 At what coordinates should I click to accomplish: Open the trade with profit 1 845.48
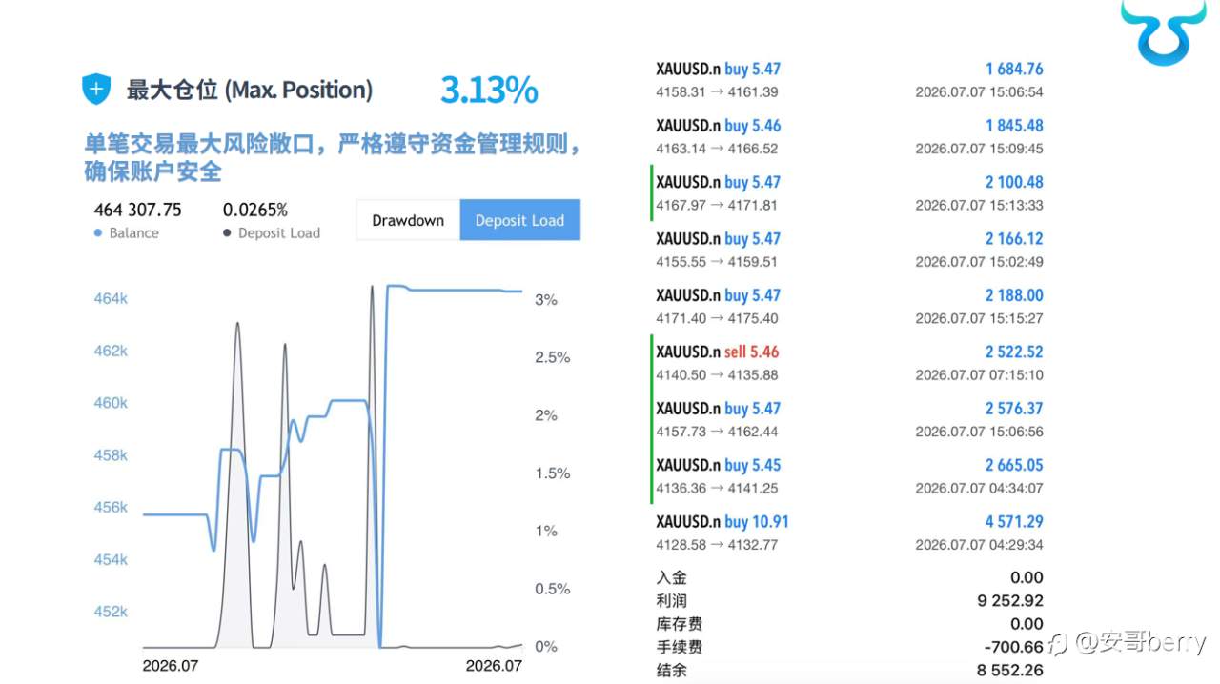(849, 136)
